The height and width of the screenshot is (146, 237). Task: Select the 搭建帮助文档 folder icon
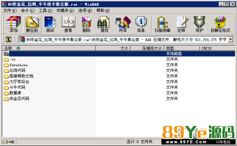(x=6, y=76)
